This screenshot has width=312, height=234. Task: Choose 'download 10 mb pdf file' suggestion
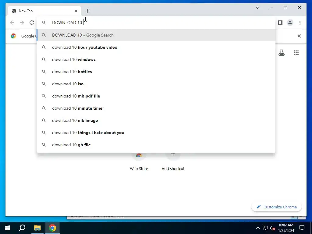pos(156,96)
